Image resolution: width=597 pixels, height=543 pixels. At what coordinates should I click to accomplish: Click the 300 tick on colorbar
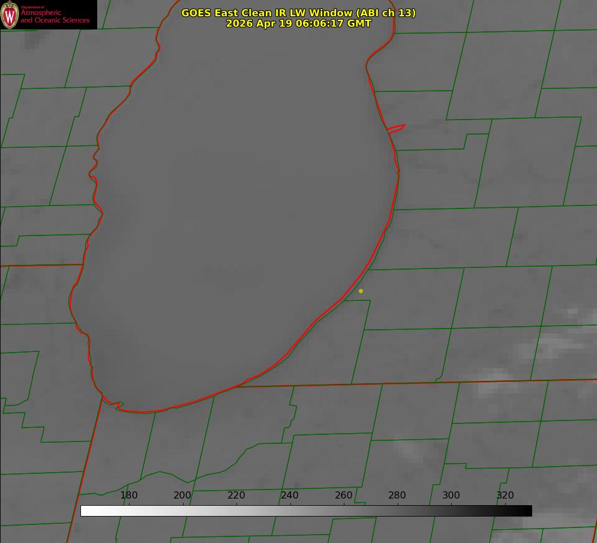click(x=451, y=495)
